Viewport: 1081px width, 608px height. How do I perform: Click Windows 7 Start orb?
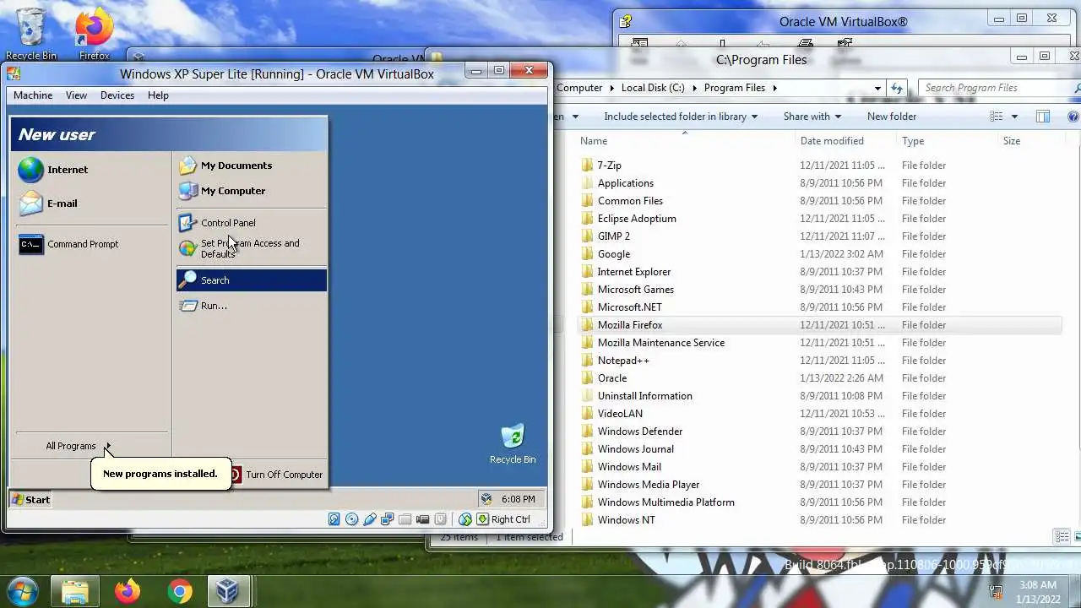[x=22, y=590]
